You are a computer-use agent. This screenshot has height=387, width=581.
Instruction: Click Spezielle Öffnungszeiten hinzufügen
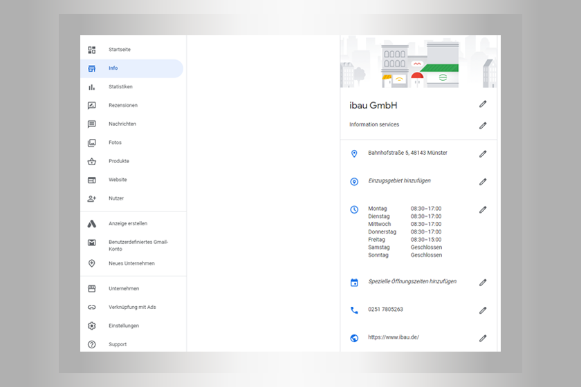[412, 281]
